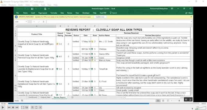Select the Review_Report sheet tab
Image resolution: width=207 pixels, height=110 pixels.
pyautogui.click(x=60, y=97)
